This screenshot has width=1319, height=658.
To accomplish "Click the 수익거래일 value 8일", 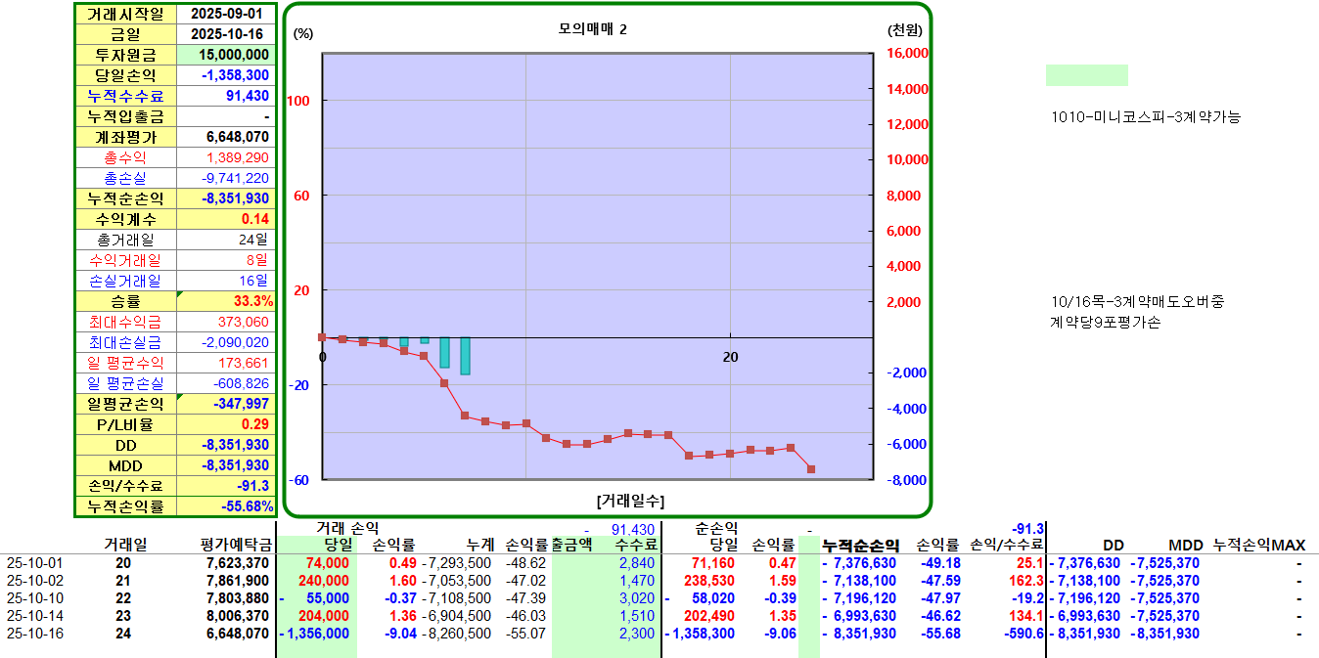I will pyautogui.click(x=226, y=260).
